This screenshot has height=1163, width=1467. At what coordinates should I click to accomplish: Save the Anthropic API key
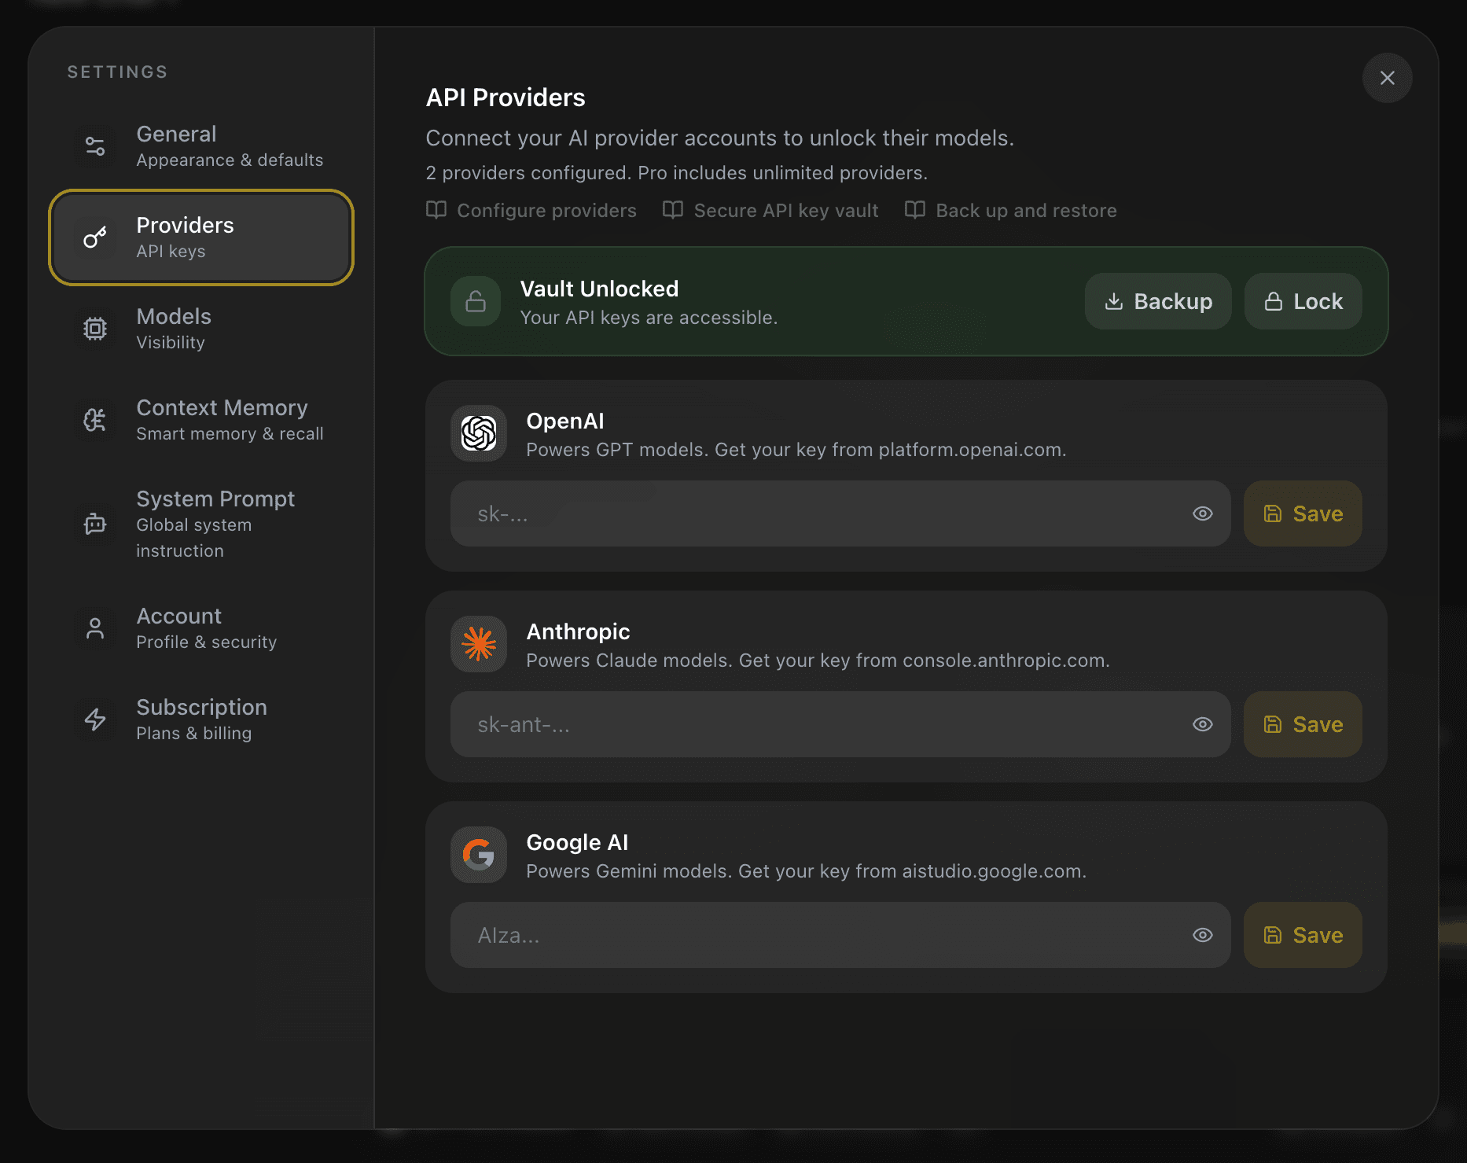1303,724
